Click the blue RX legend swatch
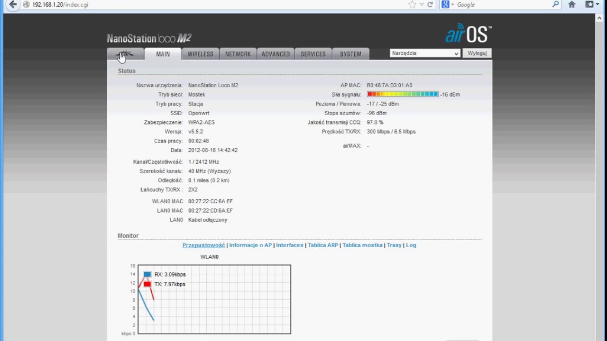Viewport: 607px width, 341px height. 147,274
